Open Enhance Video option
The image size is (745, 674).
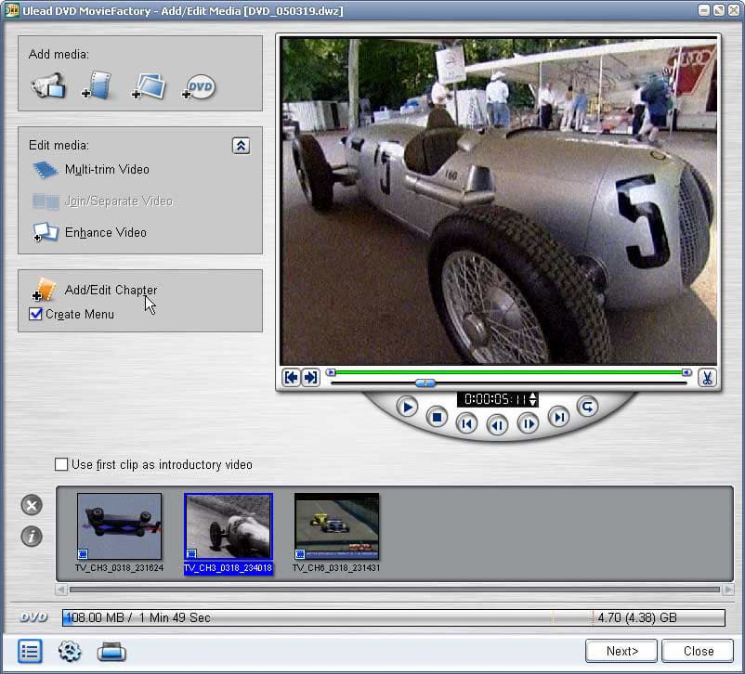tap(105, 232)
